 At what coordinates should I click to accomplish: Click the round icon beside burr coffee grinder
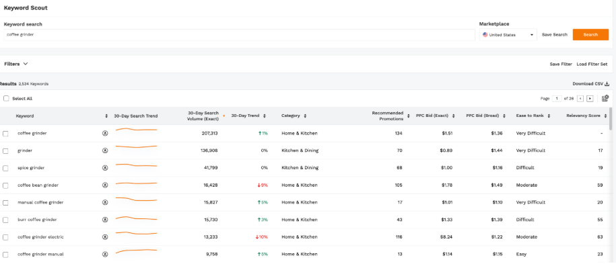[105, 220]
